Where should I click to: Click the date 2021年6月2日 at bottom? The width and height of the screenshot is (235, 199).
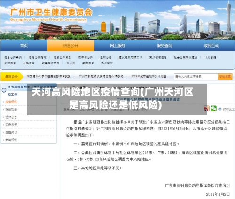(218, 194)
